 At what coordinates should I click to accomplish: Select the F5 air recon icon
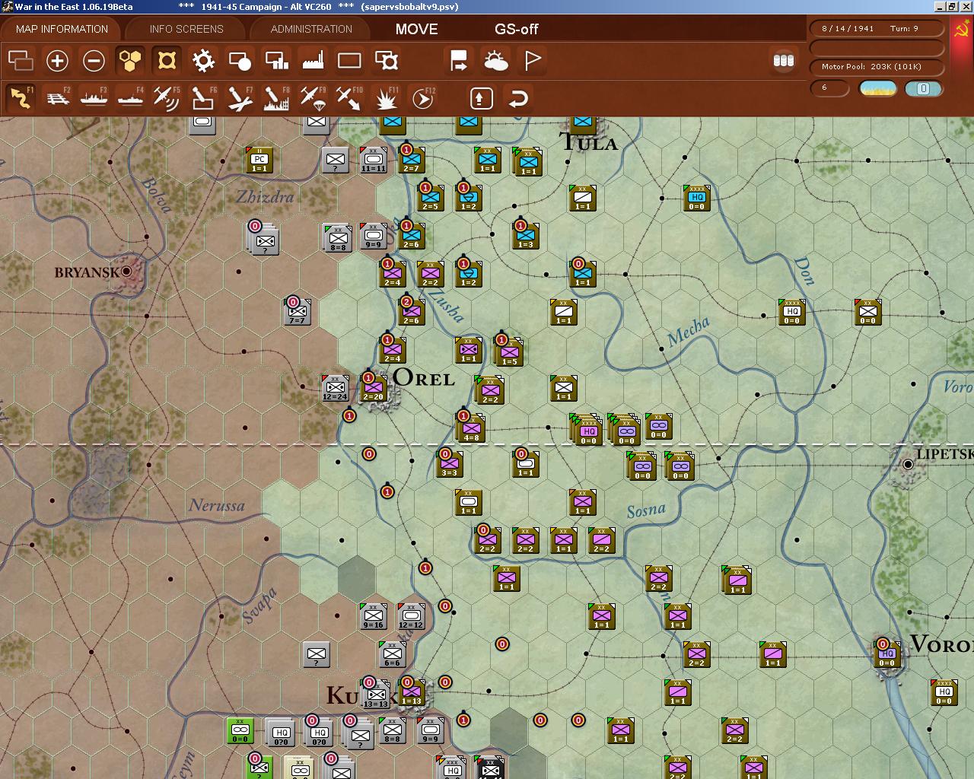167,98
